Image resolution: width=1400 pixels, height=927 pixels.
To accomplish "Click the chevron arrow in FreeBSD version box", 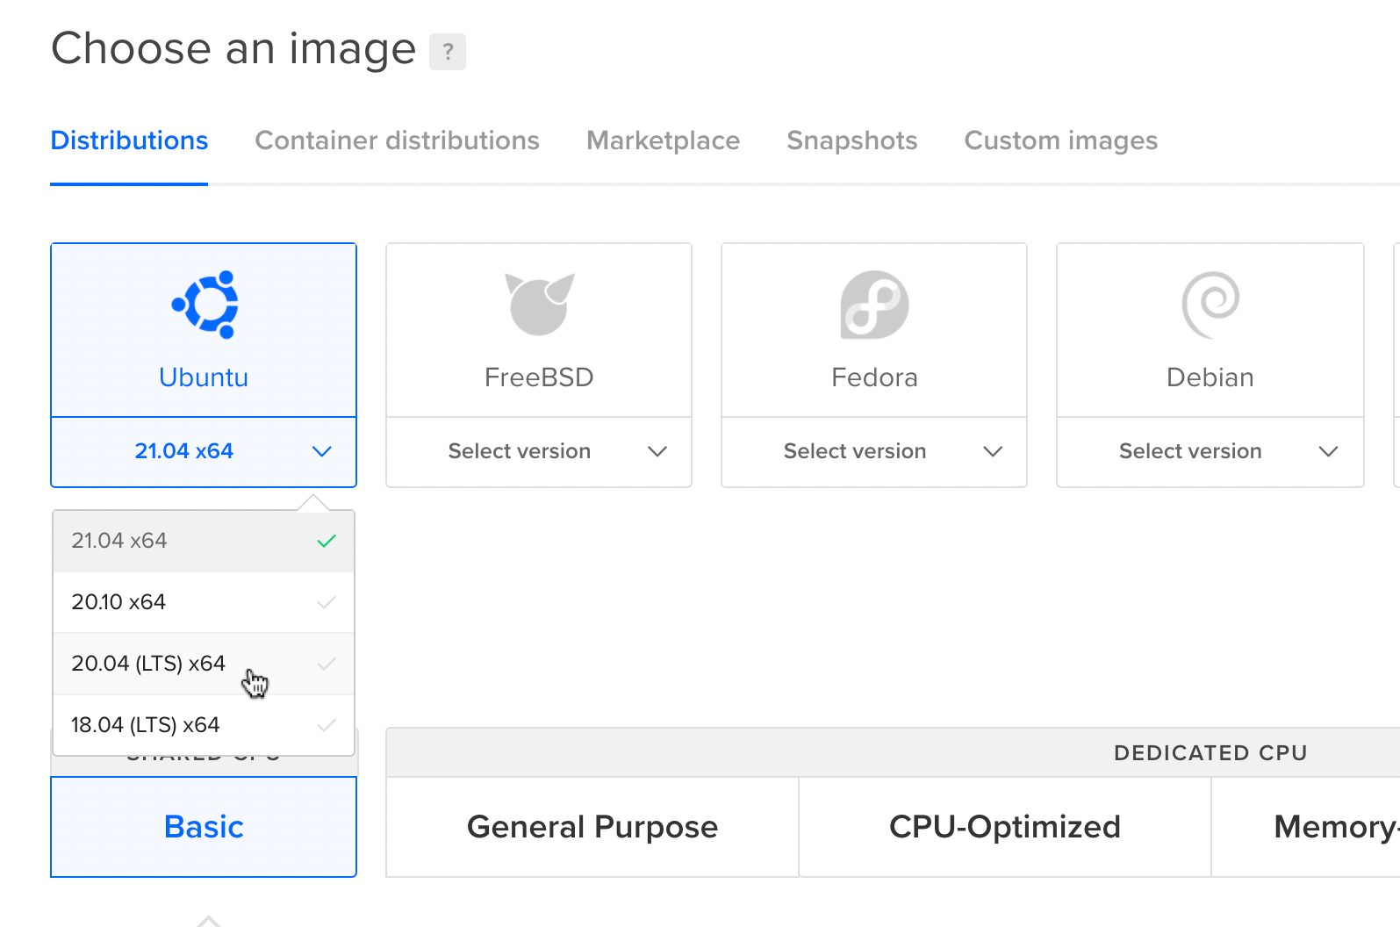I will coord(657,451).
